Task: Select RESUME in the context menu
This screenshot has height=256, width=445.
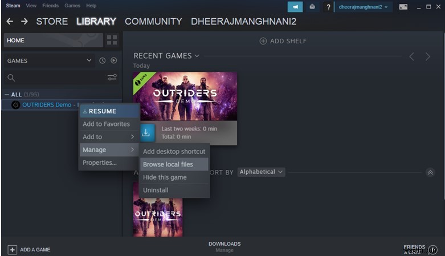Action: [109, 111]
